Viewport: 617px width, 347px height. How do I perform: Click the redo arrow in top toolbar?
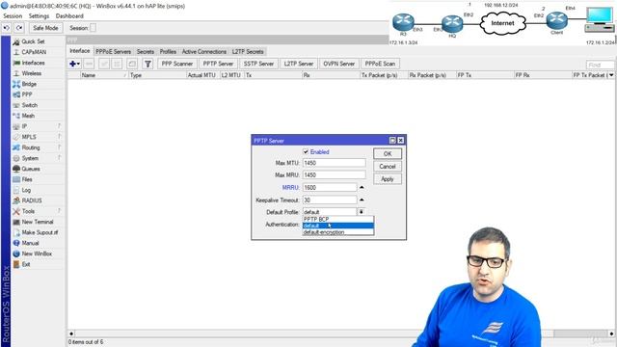pyautogui.click(x=19, y=28)
